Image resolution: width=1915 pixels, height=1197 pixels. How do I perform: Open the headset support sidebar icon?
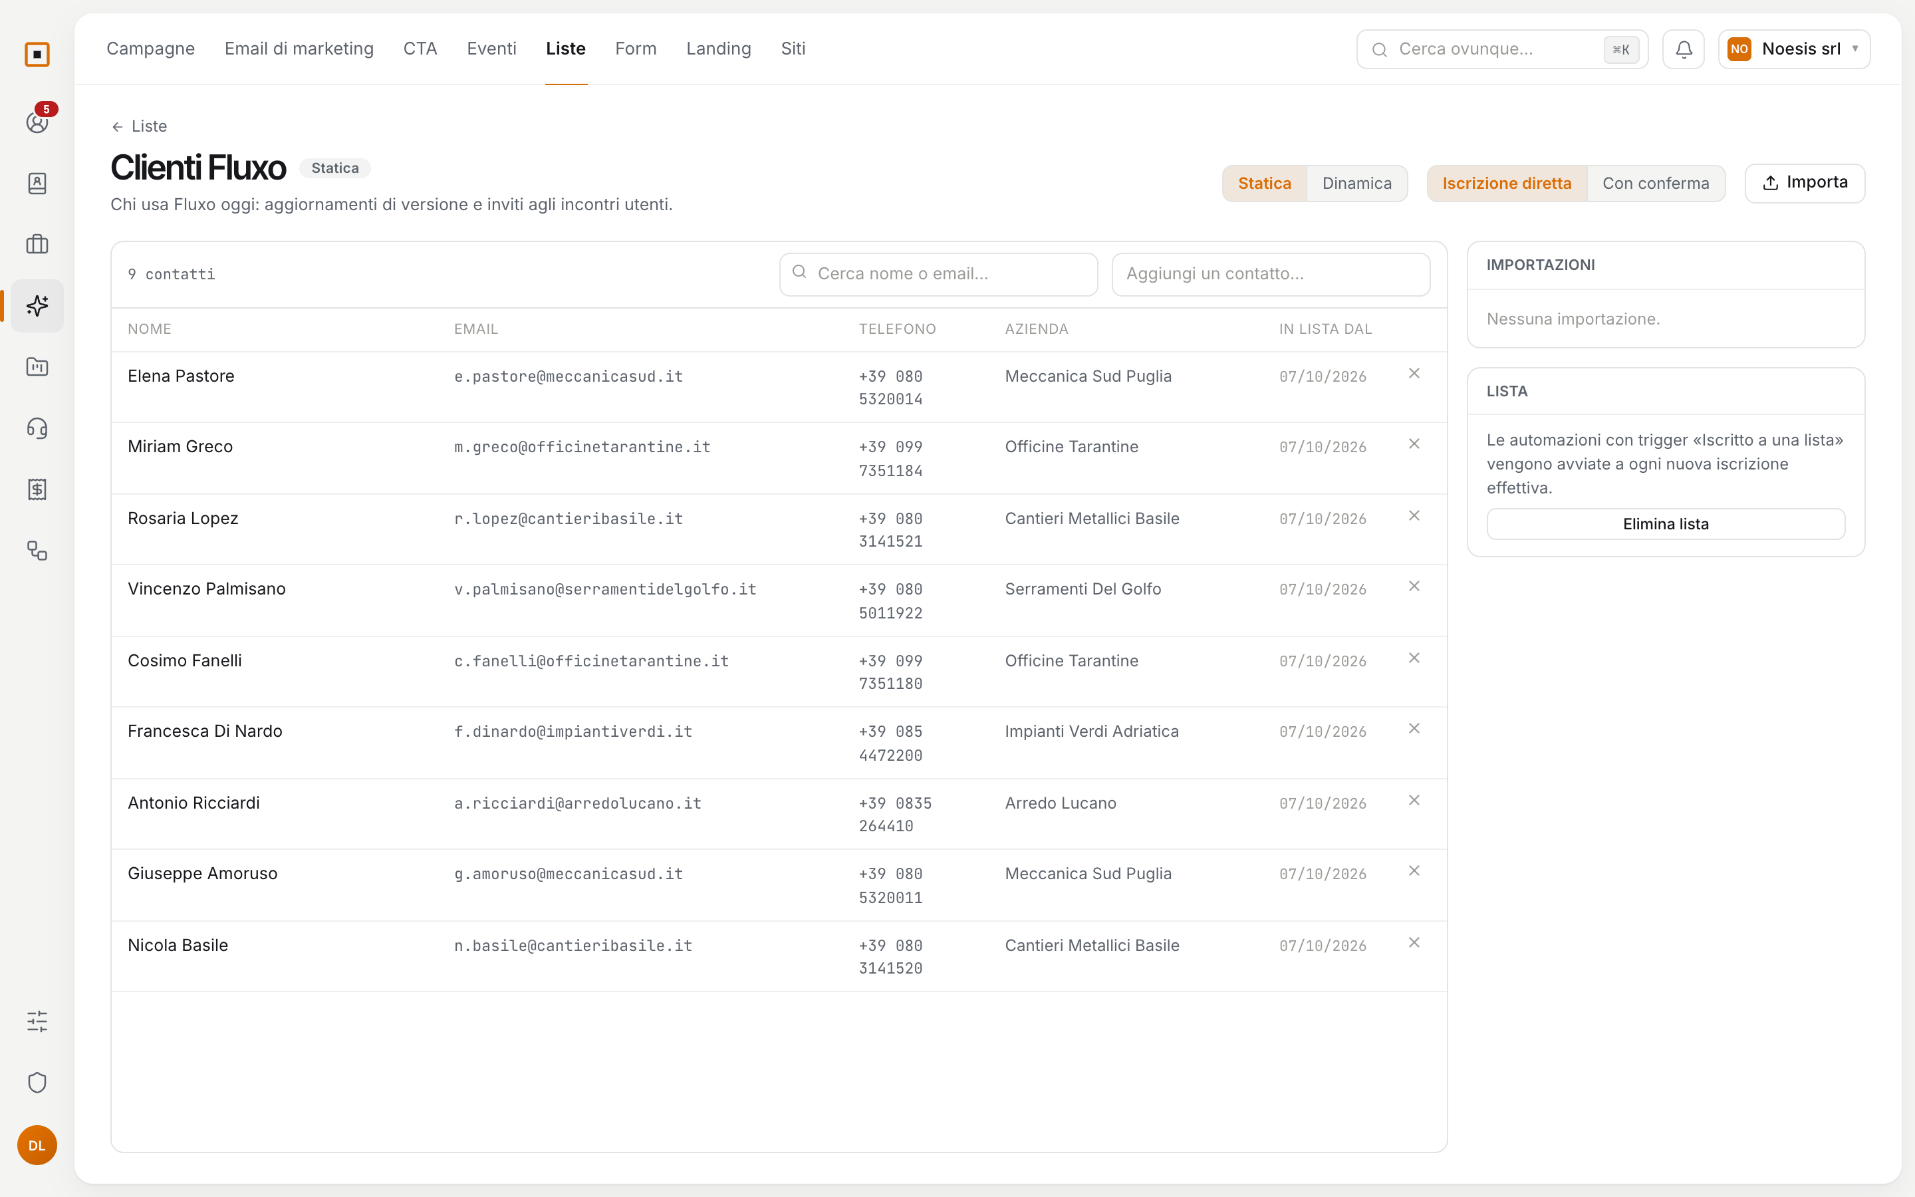click(37, 428)
